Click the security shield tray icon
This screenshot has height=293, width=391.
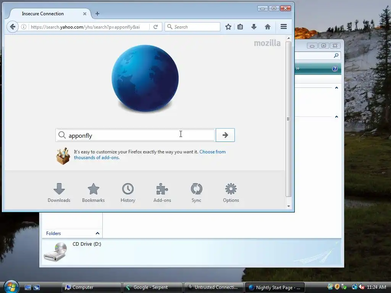(x=337, y=287)
